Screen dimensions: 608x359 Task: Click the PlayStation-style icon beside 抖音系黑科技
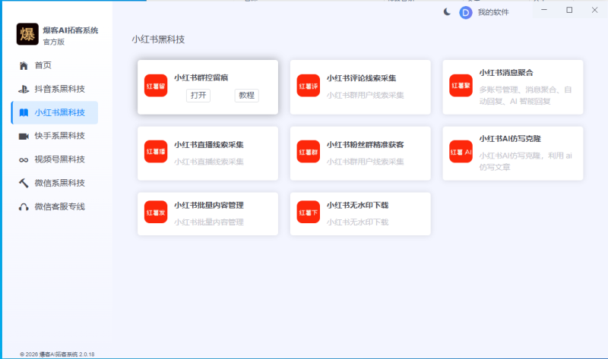tap(24, 89)
